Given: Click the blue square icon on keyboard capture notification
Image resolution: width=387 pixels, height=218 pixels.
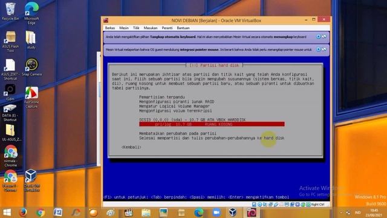Looking at the screenshot, I should click(x=319, y=36).
